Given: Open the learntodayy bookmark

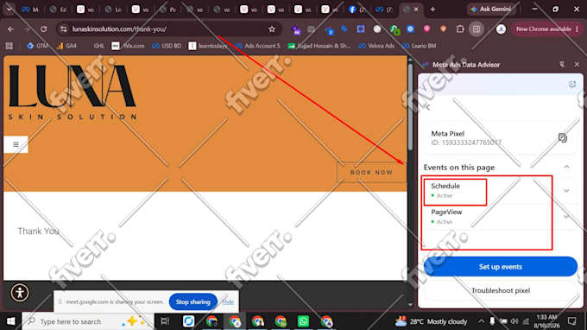Looking at the screenshot, I should point(208,46).
